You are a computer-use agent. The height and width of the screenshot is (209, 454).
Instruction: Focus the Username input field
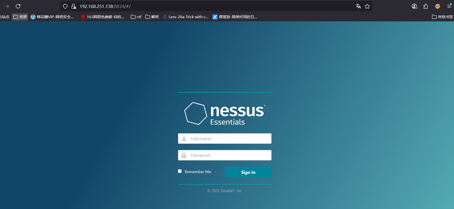click(x=225, y=139)
